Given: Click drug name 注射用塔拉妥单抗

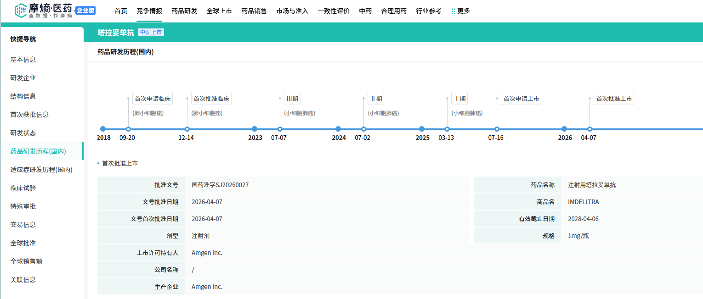Looking at the screenshot, I should click(x=592, y=185).
